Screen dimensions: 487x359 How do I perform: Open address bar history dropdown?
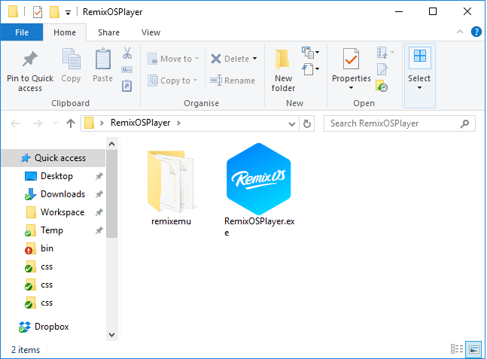tap(291, 124)
